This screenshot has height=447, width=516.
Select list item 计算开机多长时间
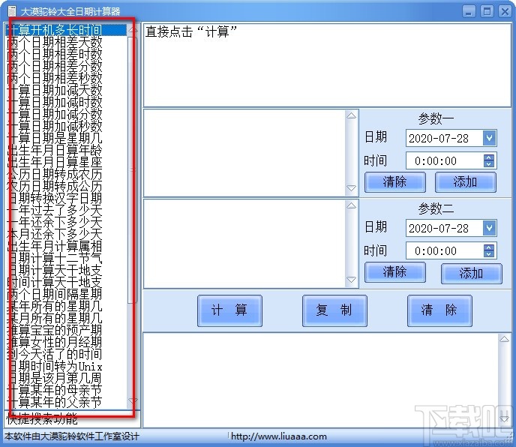pyautogui.click(x=66, y=30)
